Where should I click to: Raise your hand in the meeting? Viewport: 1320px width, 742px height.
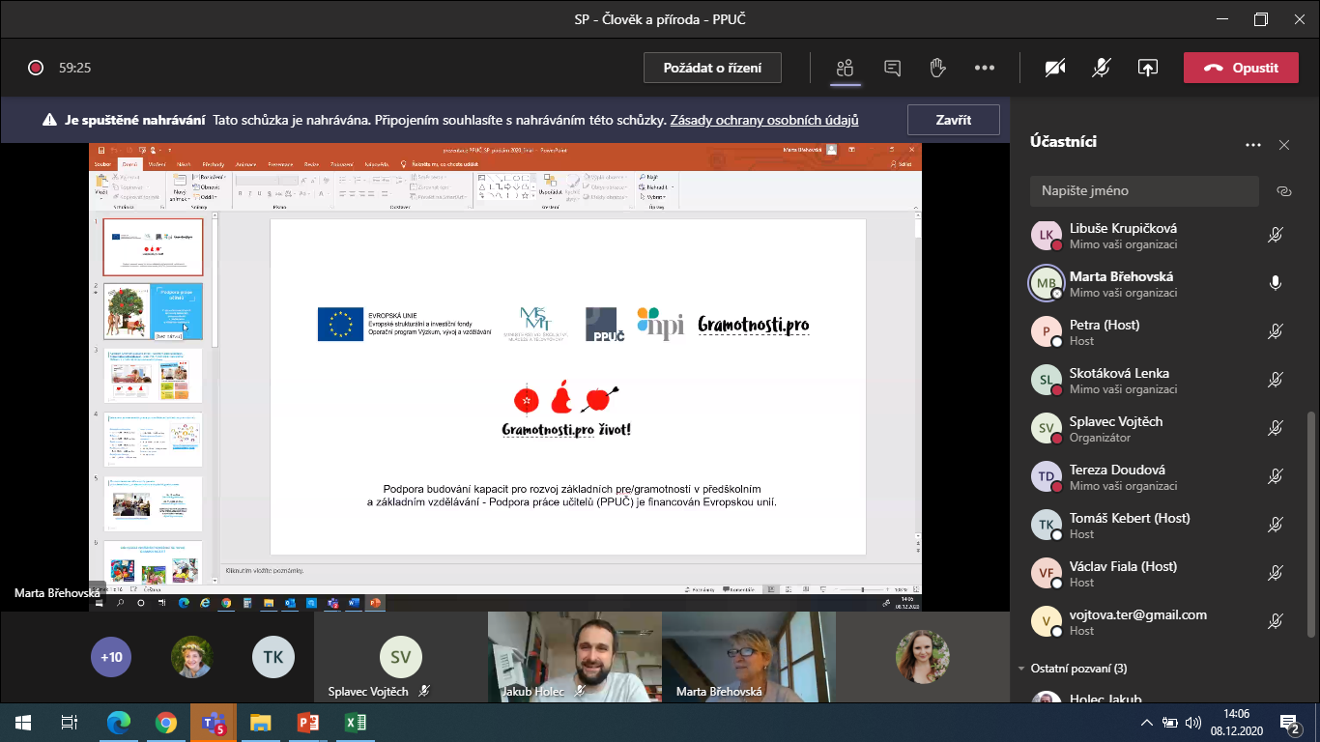(x=936, y=68)
